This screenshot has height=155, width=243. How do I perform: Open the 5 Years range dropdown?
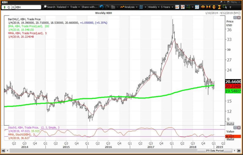[x=167, y=7]
